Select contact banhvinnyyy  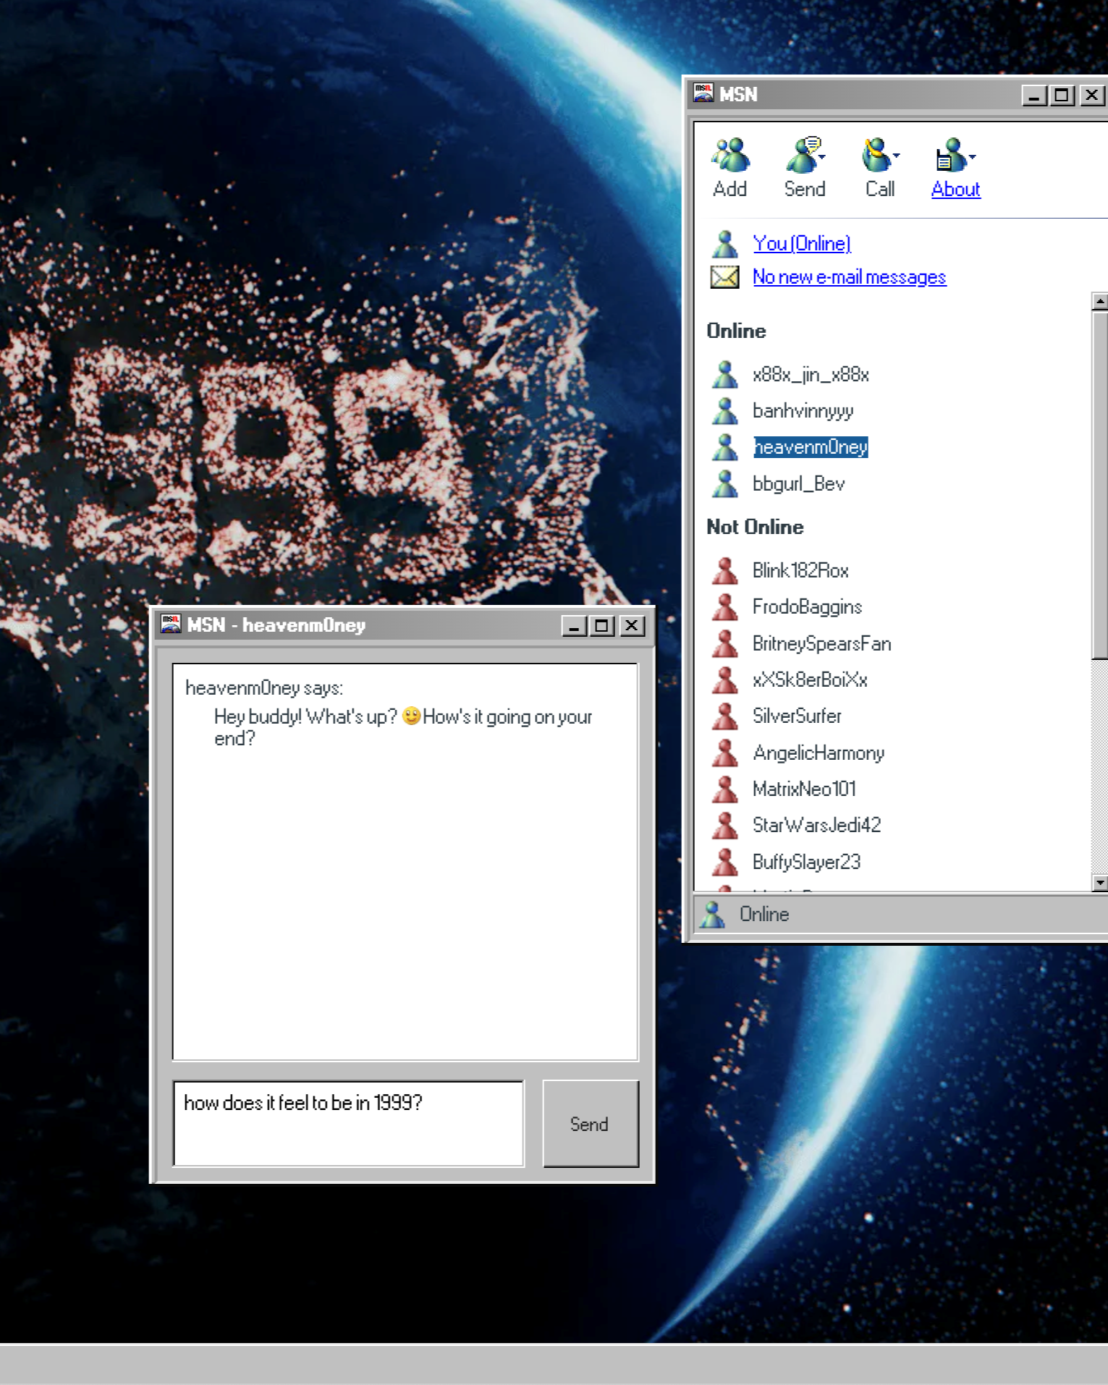(803, 411)
